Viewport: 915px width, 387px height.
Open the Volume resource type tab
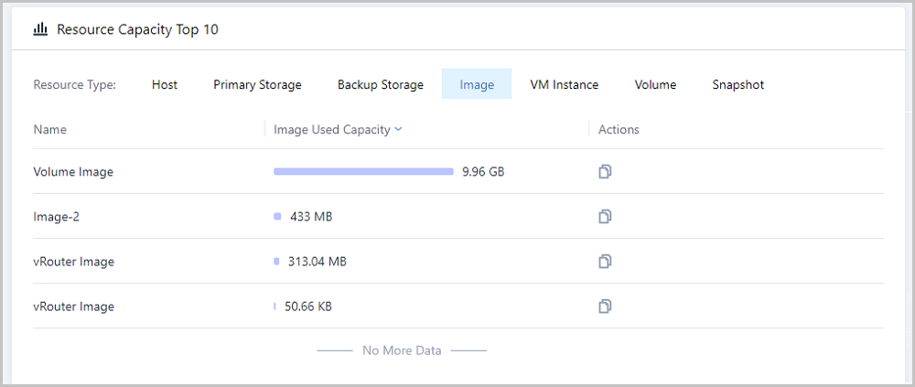655,85
